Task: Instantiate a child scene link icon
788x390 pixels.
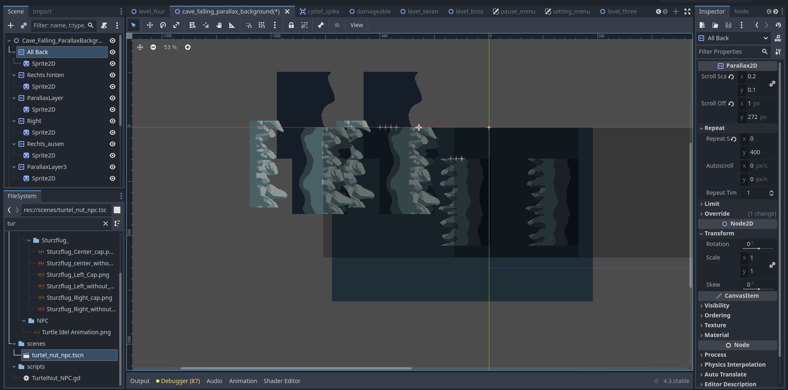Action: pyautogui.click(x=24, y=25)
